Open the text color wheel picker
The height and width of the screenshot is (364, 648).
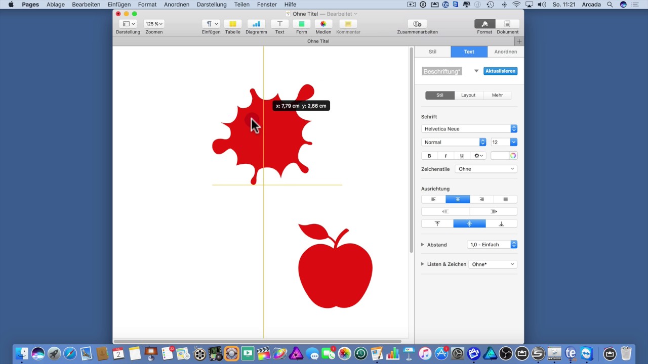(513, 156)
